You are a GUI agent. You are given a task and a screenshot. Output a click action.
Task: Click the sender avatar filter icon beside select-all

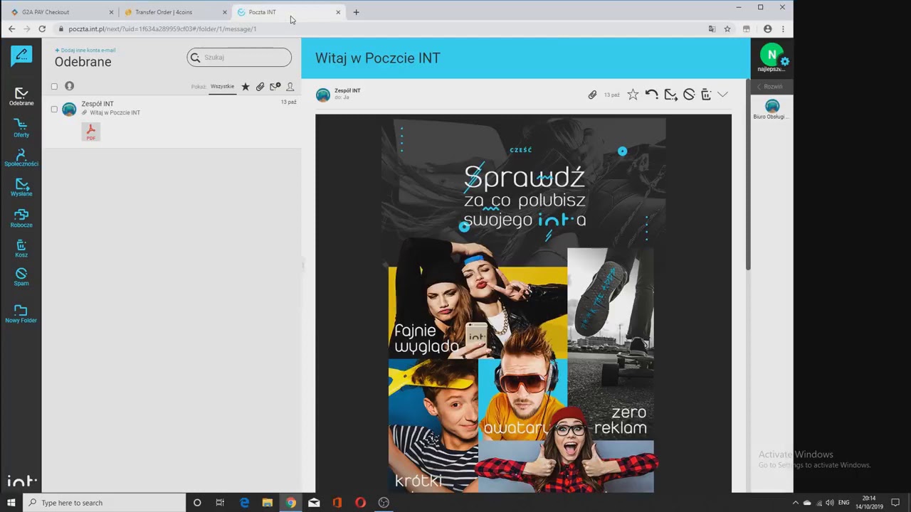[x=69, y=86]
